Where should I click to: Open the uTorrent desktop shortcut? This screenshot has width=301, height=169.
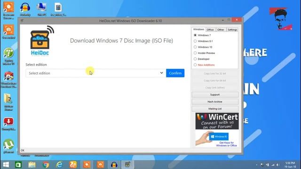pyautogui.click(x=8, y=146)
